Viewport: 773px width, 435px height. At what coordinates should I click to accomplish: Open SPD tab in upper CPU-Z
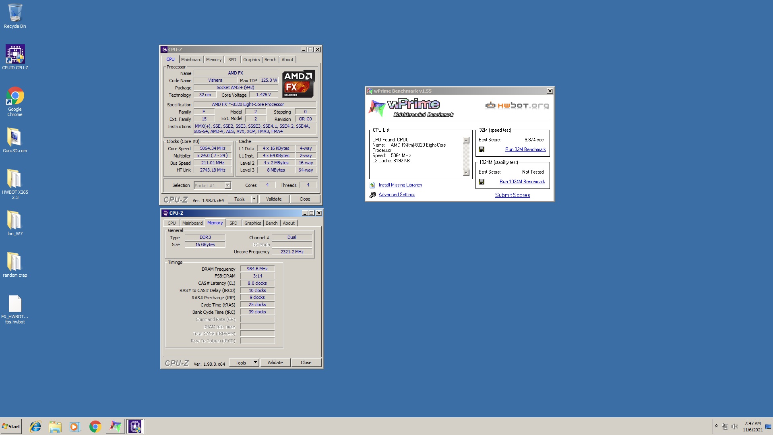click(x=232, y=60)
